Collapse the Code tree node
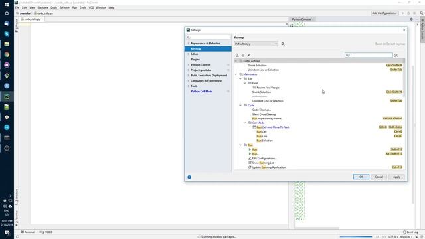The height and width of the screenshot is (239, 425). 240,105
